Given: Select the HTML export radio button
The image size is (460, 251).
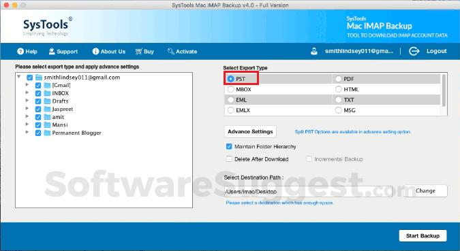Looking at the screenshot, I should 339,89.
